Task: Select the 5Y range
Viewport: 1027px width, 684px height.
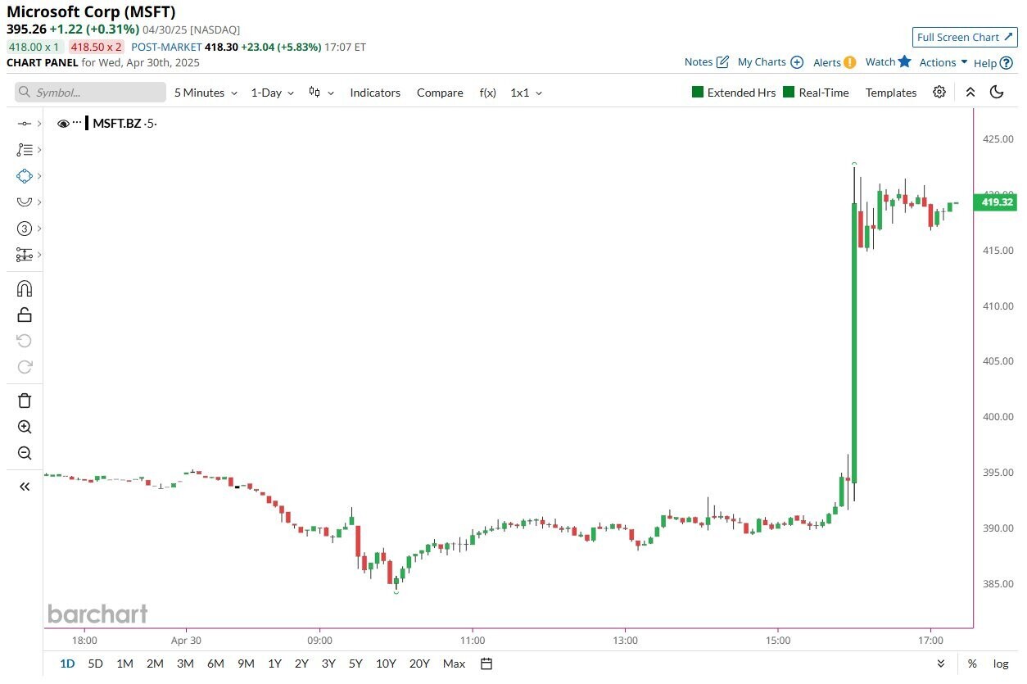Action: [355, 664]
